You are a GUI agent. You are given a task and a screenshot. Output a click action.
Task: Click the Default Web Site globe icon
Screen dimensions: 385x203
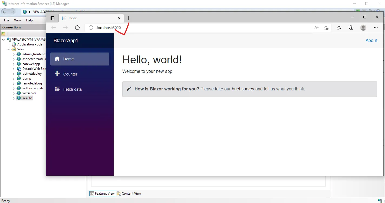pyautogui.click(x=19, y=69)
